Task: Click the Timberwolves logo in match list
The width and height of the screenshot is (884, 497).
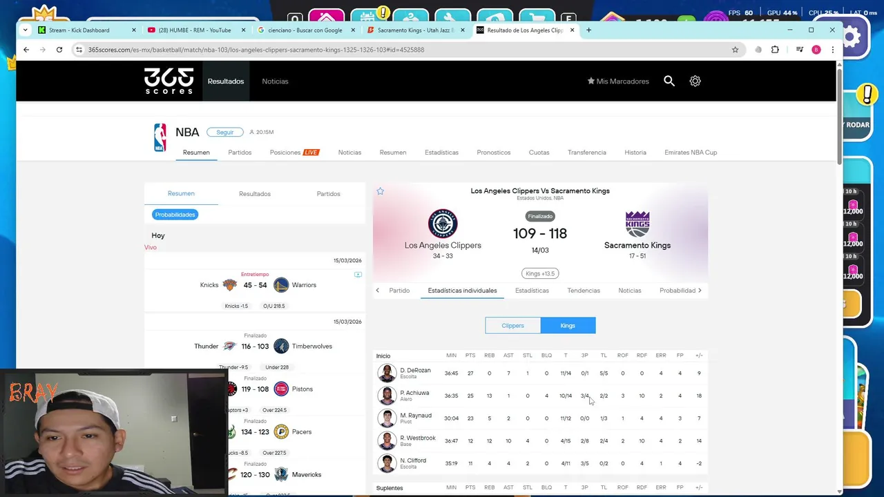Action: (x=280, y=347)
